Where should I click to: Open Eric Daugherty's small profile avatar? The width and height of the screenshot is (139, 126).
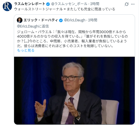click(x=20, y=20)
